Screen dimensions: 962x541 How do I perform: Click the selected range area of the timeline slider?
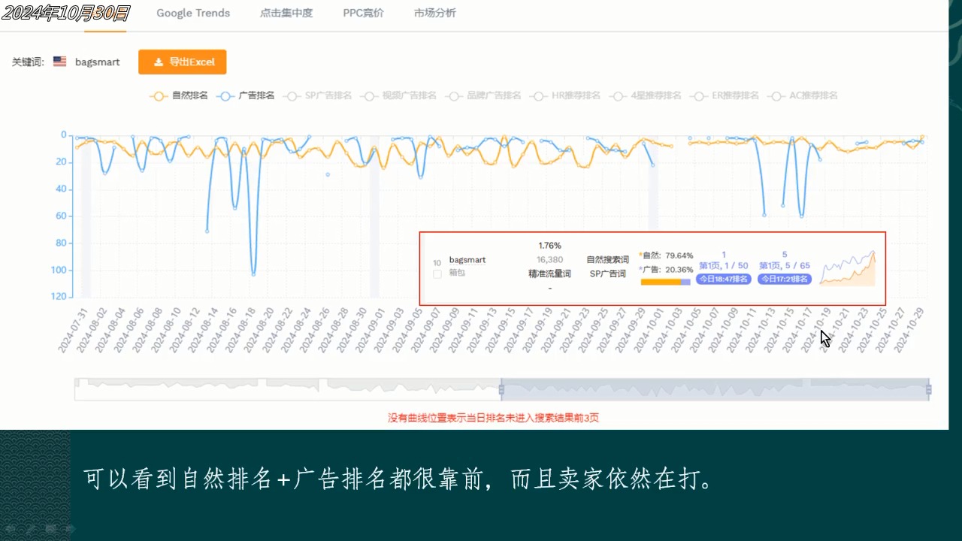tap(715, 389)
